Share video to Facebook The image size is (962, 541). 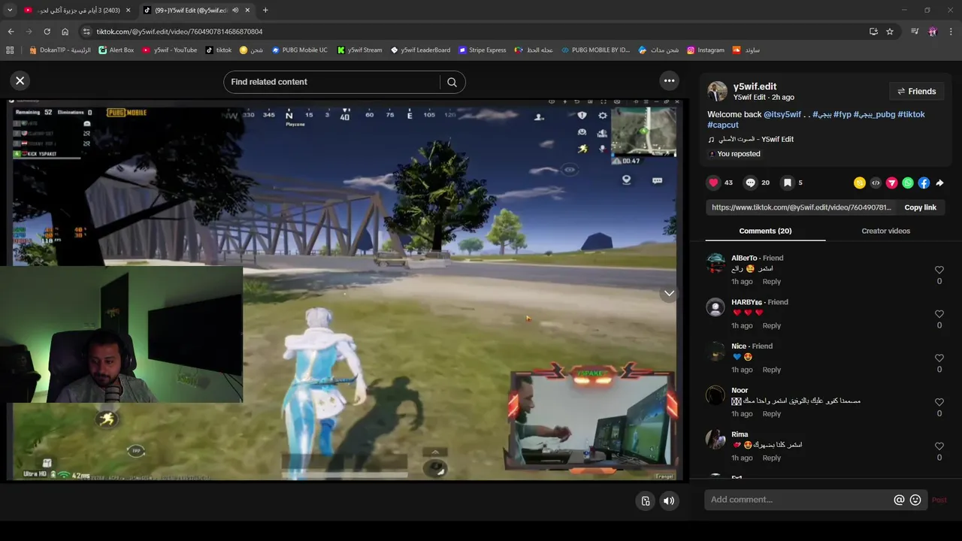tap(924, 183)
